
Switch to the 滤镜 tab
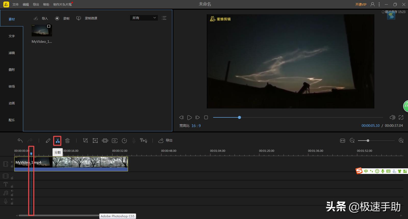[x=12, y=53]
